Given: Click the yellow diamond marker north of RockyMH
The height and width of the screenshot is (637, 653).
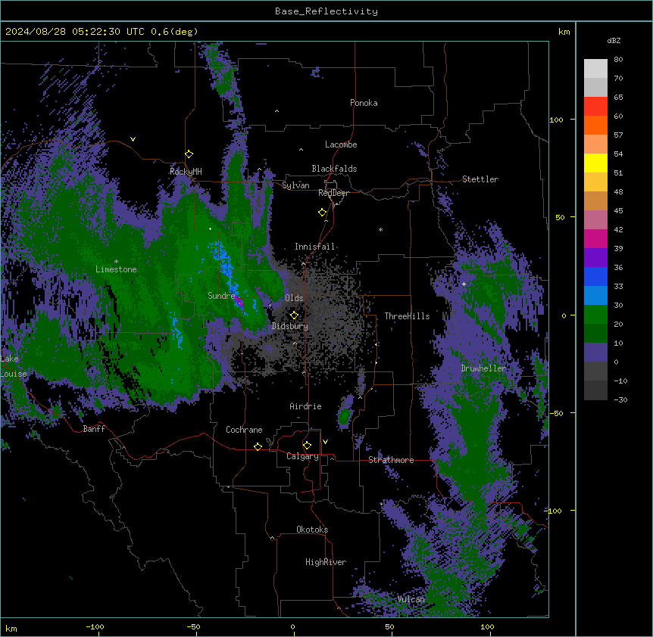Looking at the screenshot, I should click(x=189, y=154).
